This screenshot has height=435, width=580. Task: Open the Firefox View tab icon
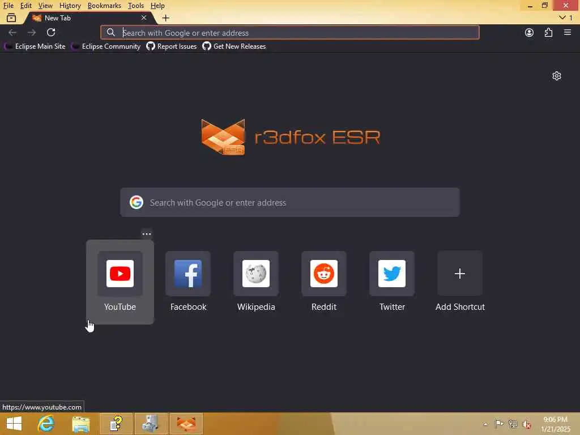pos(11,18)
